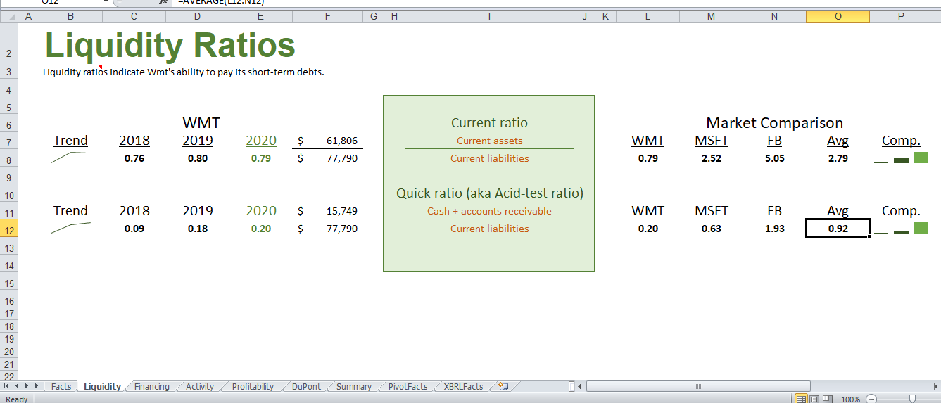
Task: Open the Facts sheet tab
Action: pyautogui.click(x=61, y=386)
